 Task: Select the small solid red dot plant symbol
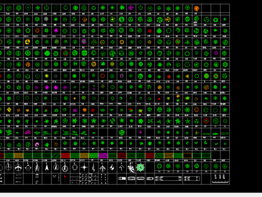tap(159, 99)
